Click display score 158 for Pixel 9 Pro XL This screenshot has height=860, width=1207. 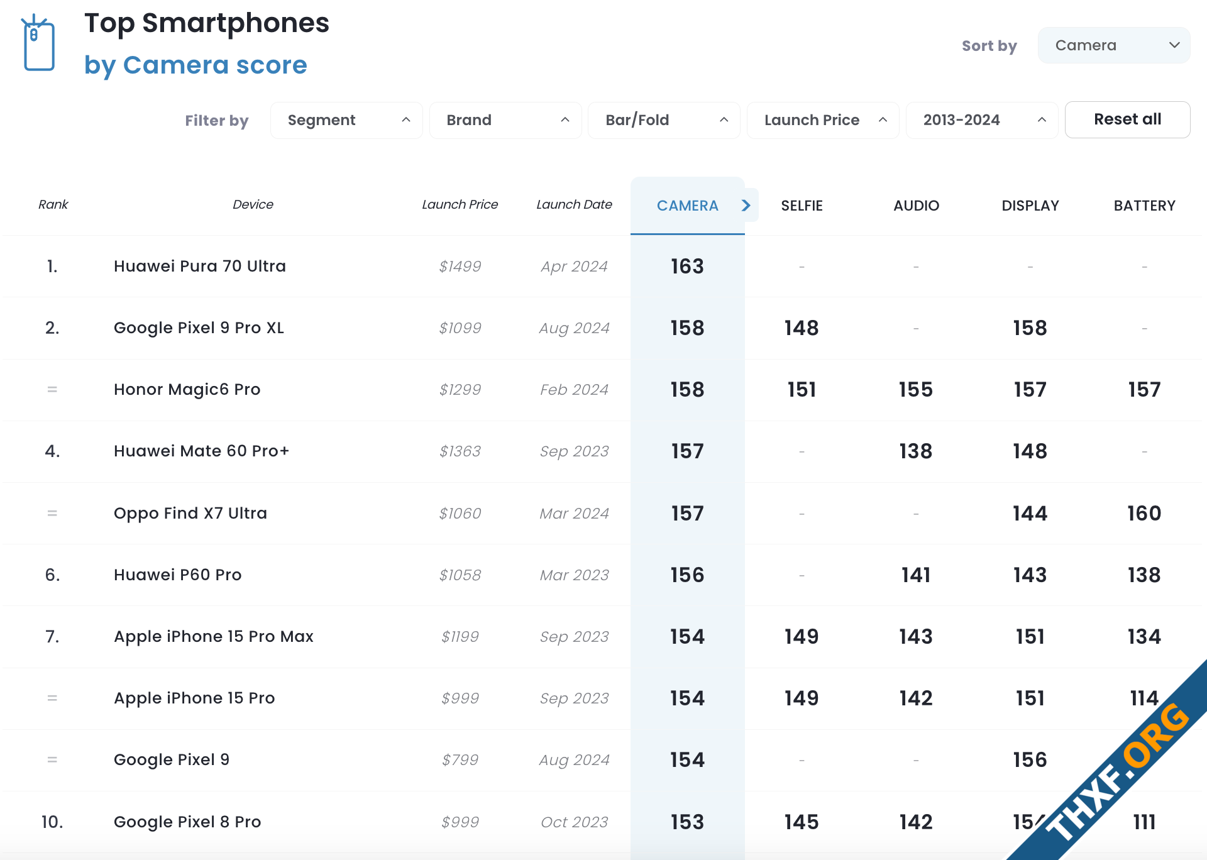click(x=1030, y=328)
